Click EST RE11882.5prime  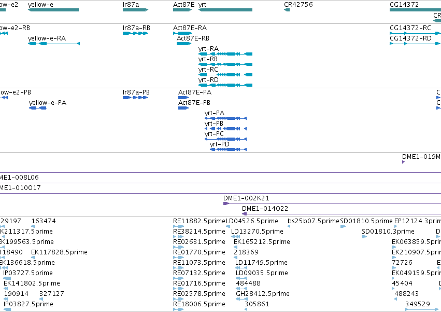tap(199, 221)
